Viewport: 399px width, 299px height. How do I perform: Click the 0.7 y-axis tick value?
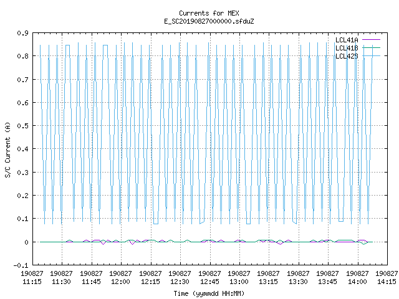coord(22,80)
